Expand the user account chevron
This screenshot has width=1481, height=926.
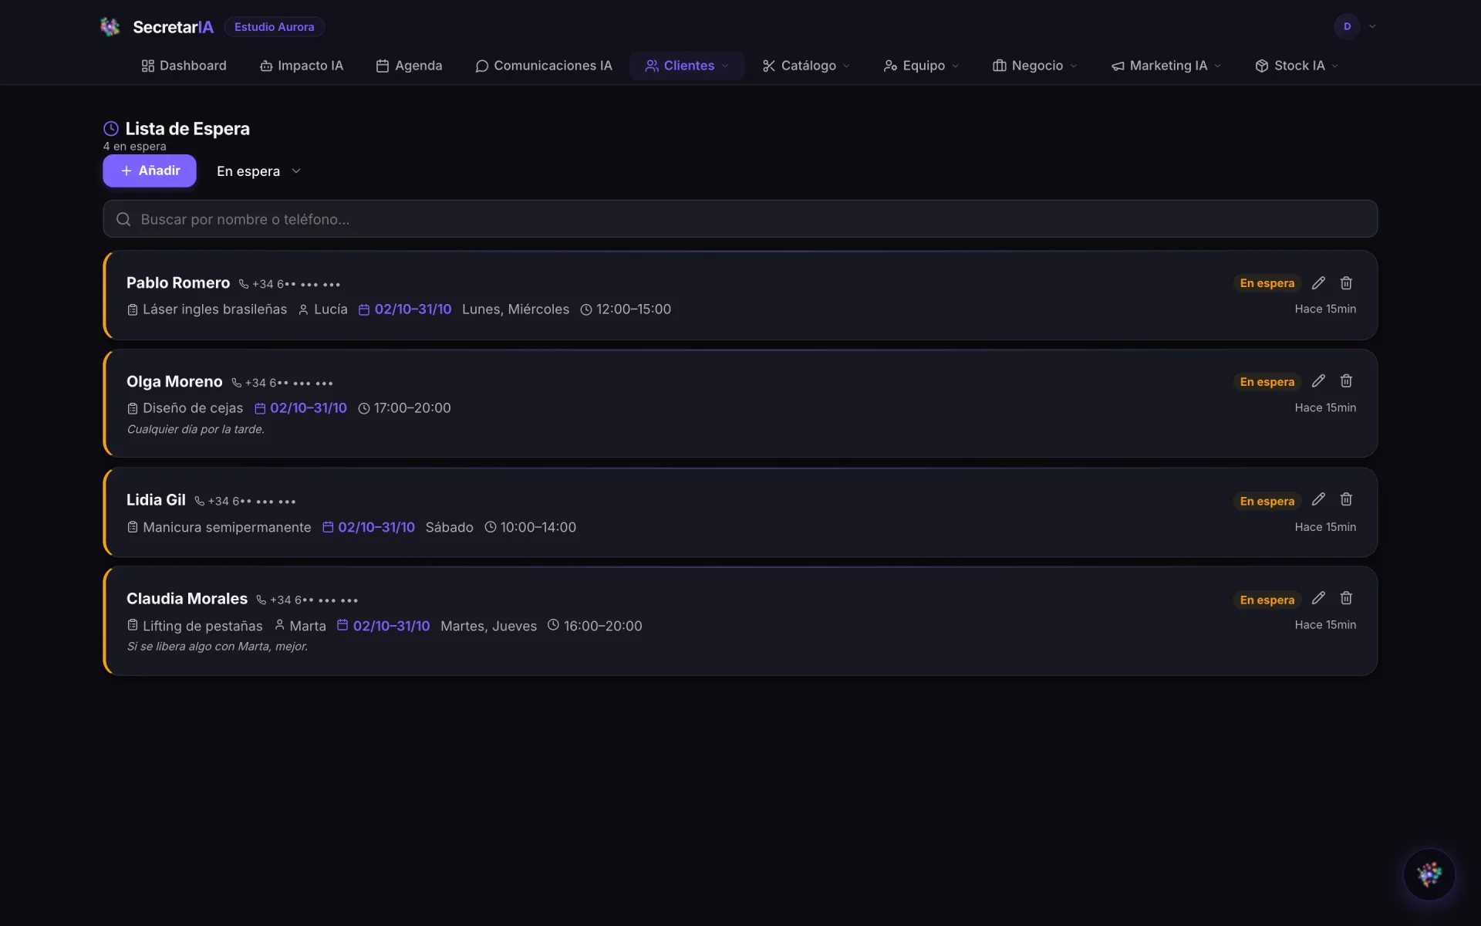click(1372, 26)
